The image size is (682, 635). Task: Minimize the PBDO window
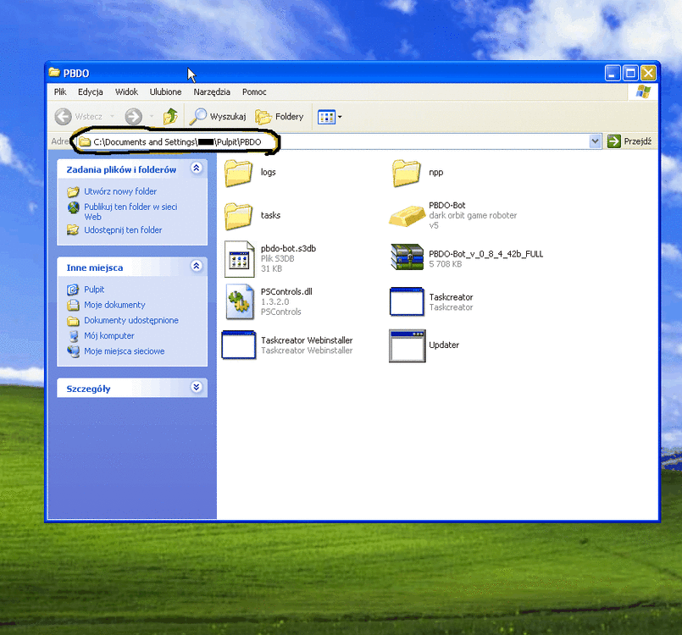(x=613, y=73)
